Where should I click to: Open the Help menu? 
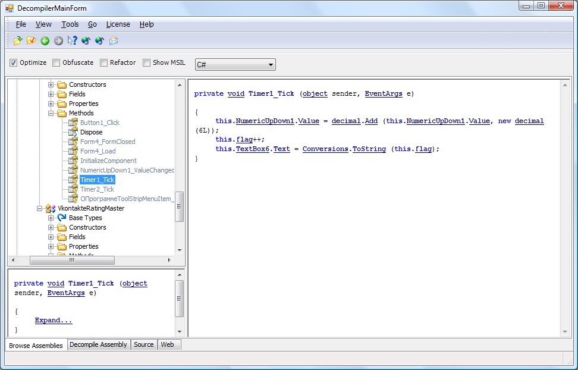tap(146, 24)
